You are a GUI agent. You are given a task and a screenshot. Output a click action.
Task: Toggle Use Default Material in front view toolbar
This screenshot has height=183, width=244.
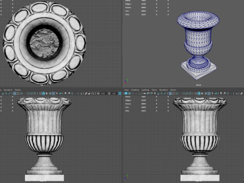click(x=47, y=94)
